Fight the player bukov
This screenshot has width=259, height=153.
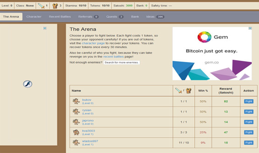[x=249, y=101]
